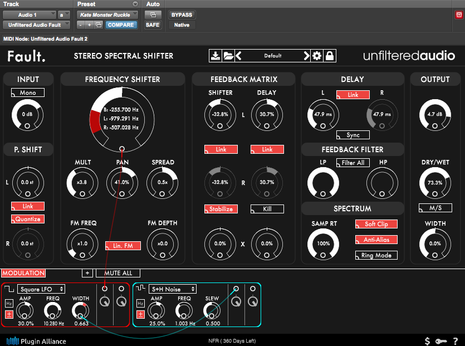Click the SAFE button

click(153, 25)
